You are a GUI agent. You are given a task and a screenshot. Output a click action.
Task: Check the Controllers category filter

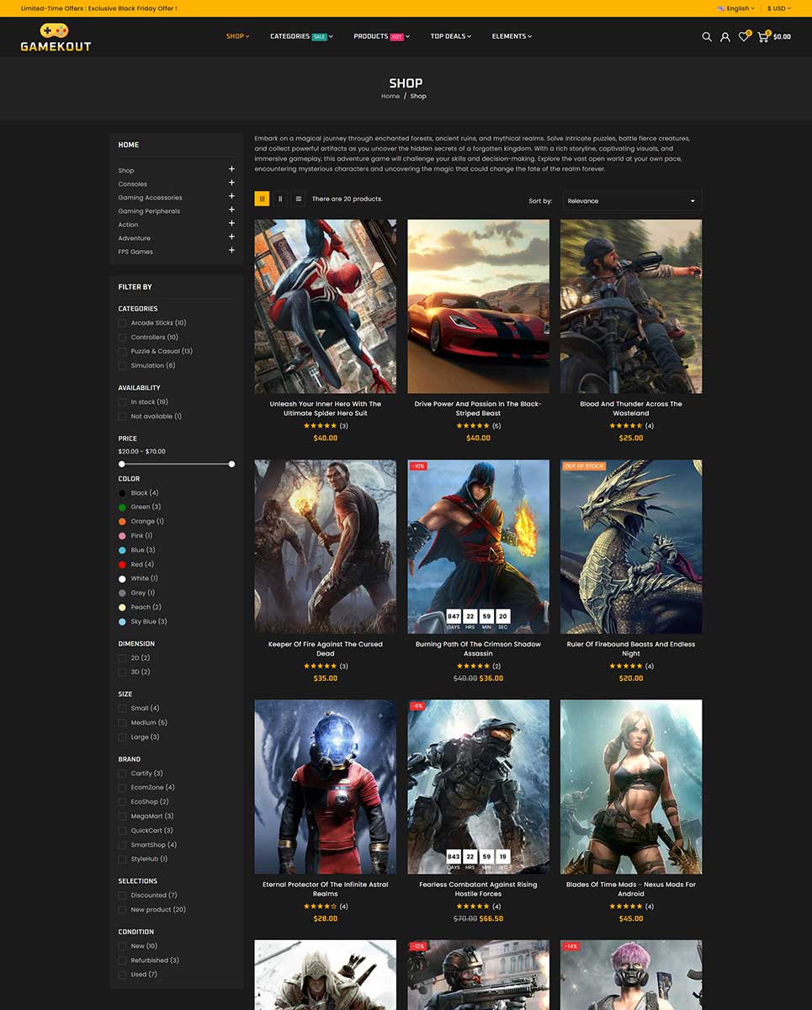[x=122, y=338]
